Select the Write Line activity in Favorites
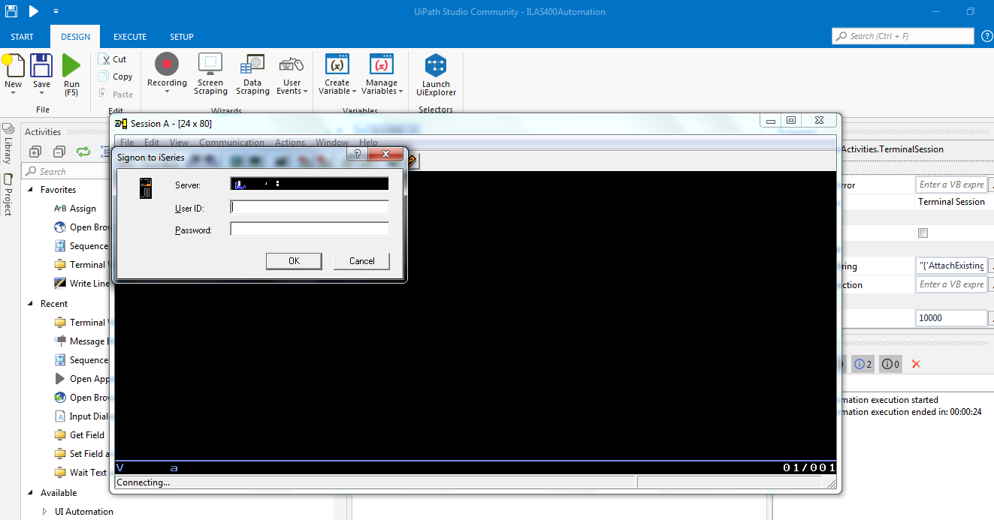 tap(81, 284)
